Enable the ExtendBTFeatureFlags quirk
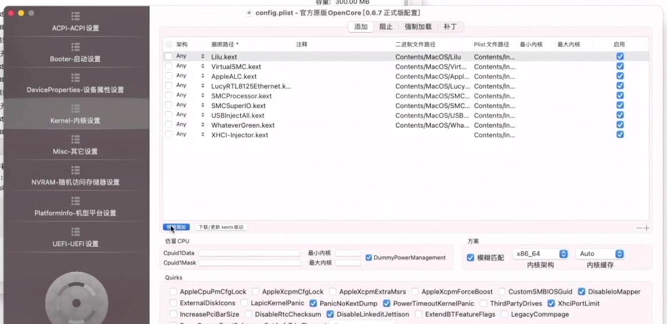Viewport: 667px width, 324px height. pyautogui.click(x=418, y=314)
